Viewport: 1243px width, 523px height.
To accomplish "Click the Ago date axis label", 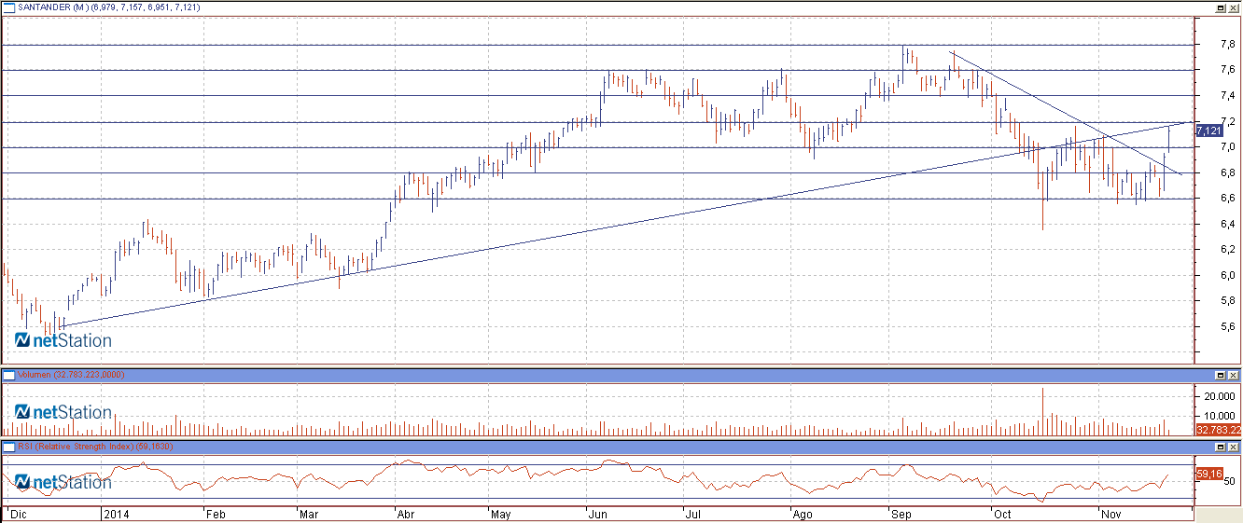I will (802, 514).
